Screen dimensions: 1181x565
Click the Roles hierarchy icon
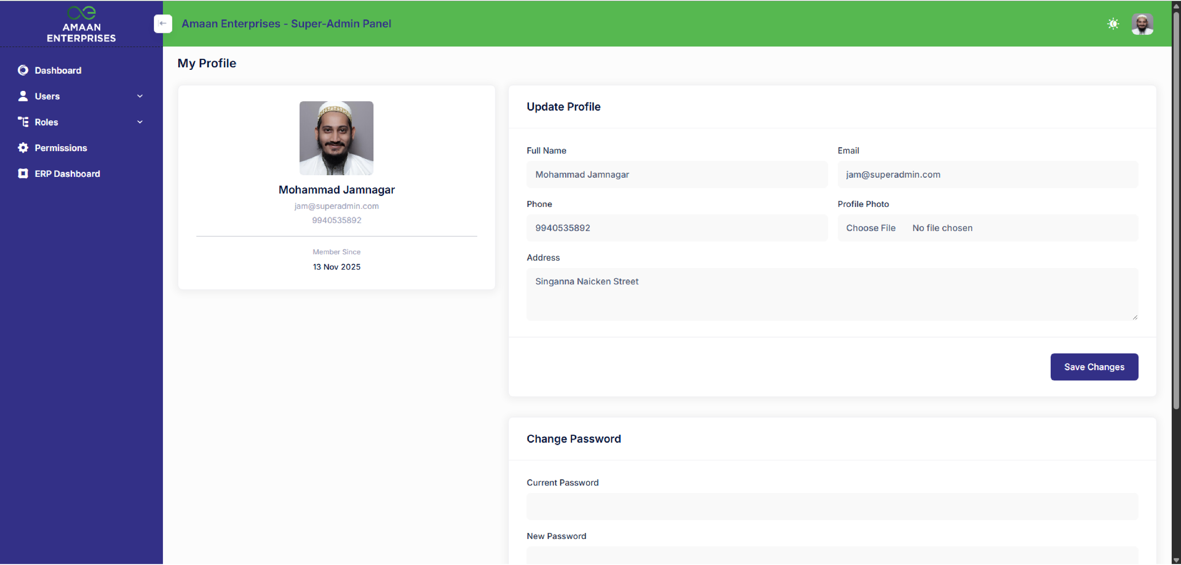(x=23, y=122)
